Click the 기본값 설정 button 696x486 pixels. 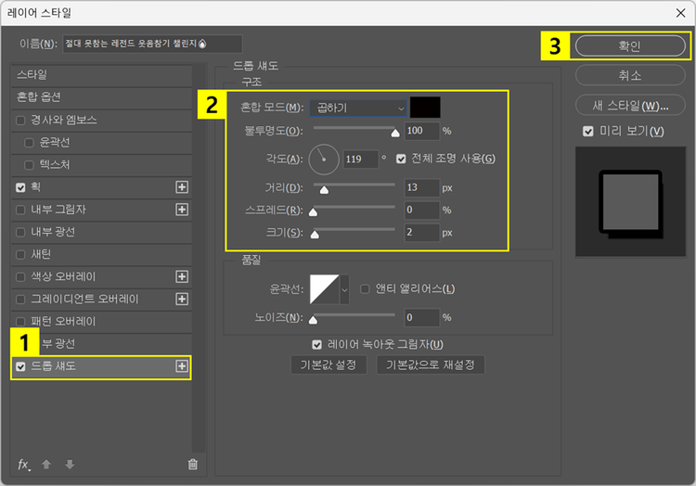tap(329, 364)
